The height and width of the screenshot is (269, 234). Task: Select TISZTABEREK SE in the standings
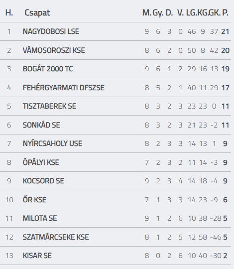[x=49, y=106]
